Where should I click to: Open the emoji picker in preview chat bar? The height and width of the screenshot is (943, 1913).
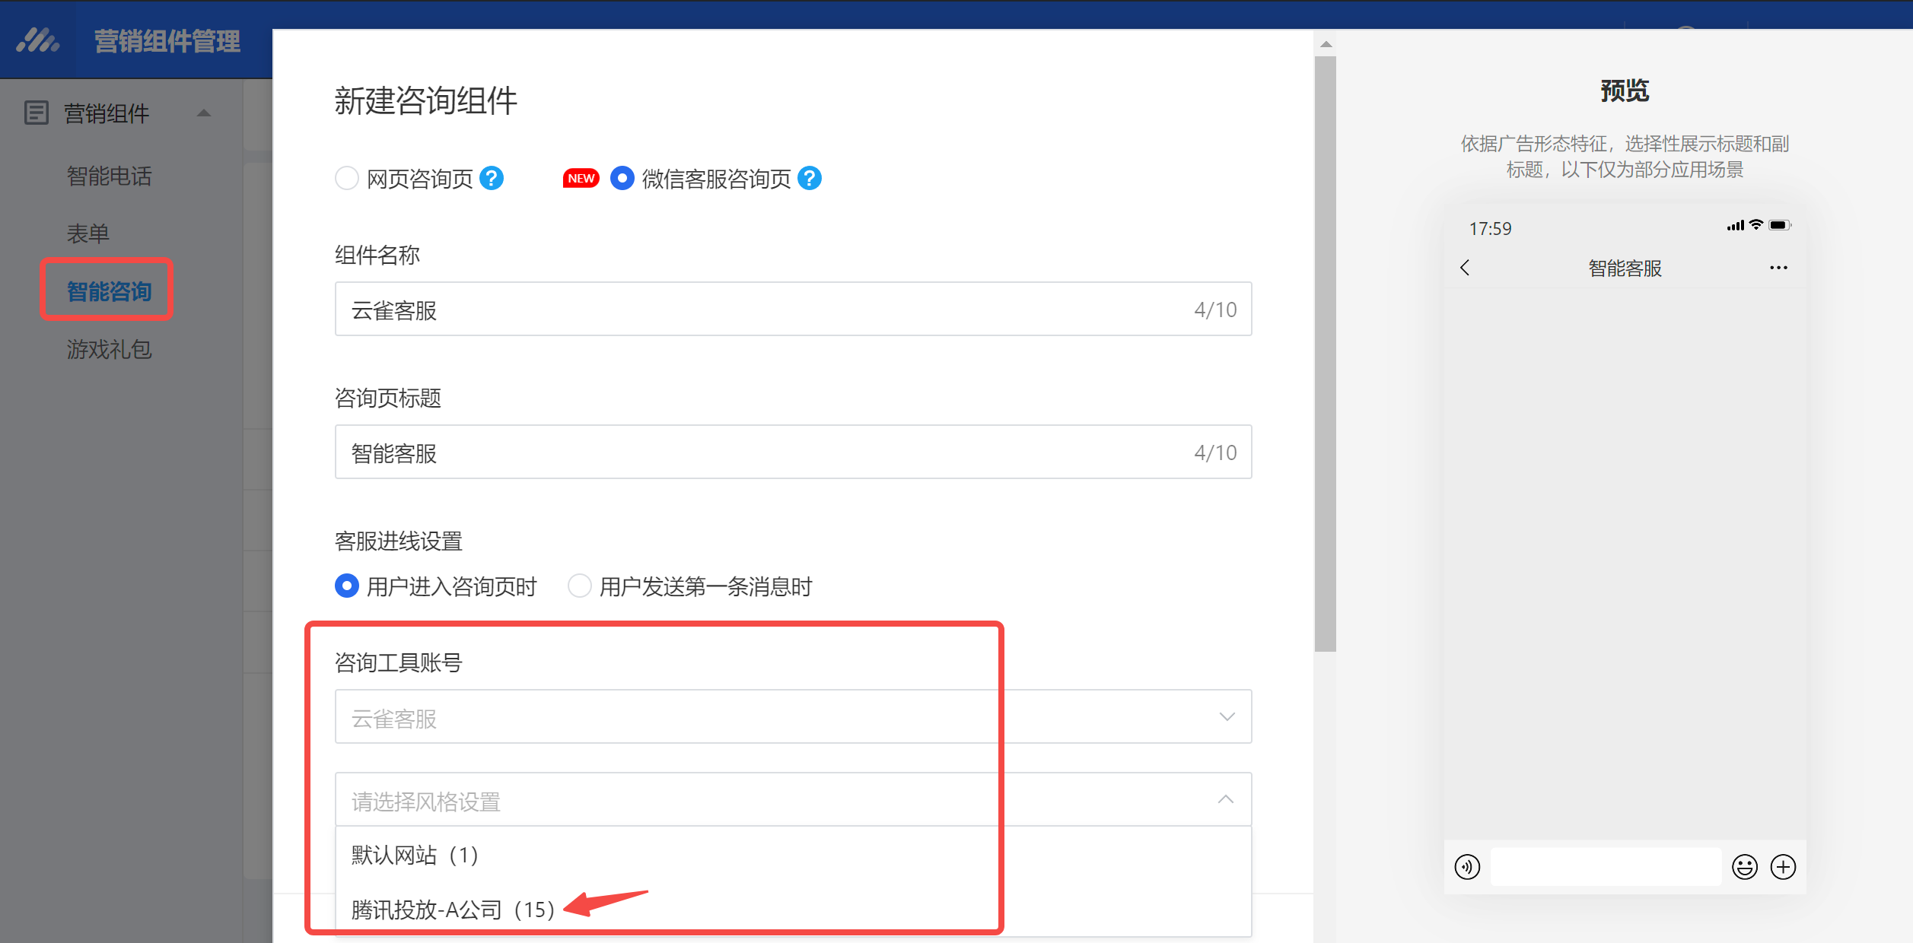(x=1746, y=866)
